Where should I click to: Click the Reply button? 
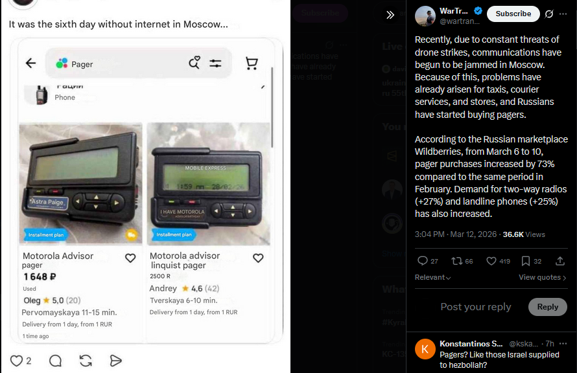(x=548, y=307)
